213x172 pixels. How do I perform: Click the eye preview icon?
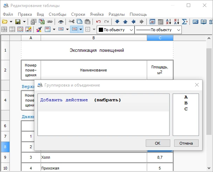tap(61, 22)
